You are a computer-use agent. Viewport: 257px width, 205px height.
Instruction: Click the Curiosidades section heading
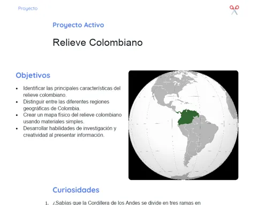coord(76,190)
